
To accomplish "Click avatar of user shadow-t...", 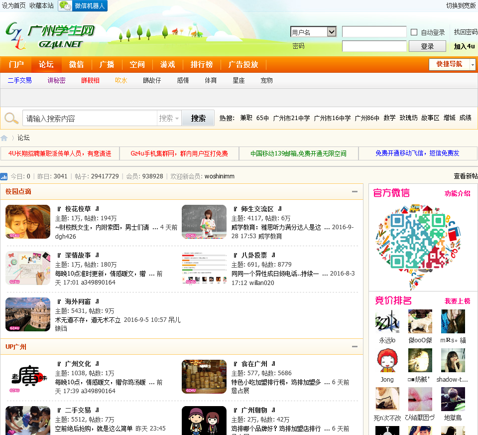I will 453,360.
